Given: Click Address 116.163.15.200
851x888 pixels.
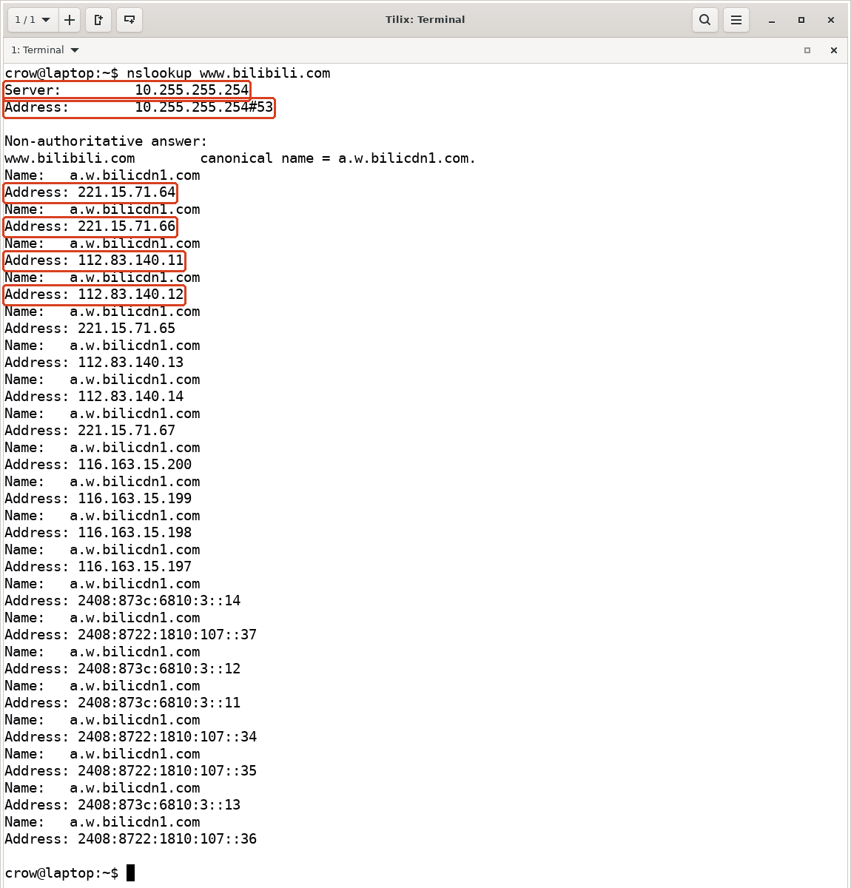Looking at the screenshot, I should click(x=98, y=465).
